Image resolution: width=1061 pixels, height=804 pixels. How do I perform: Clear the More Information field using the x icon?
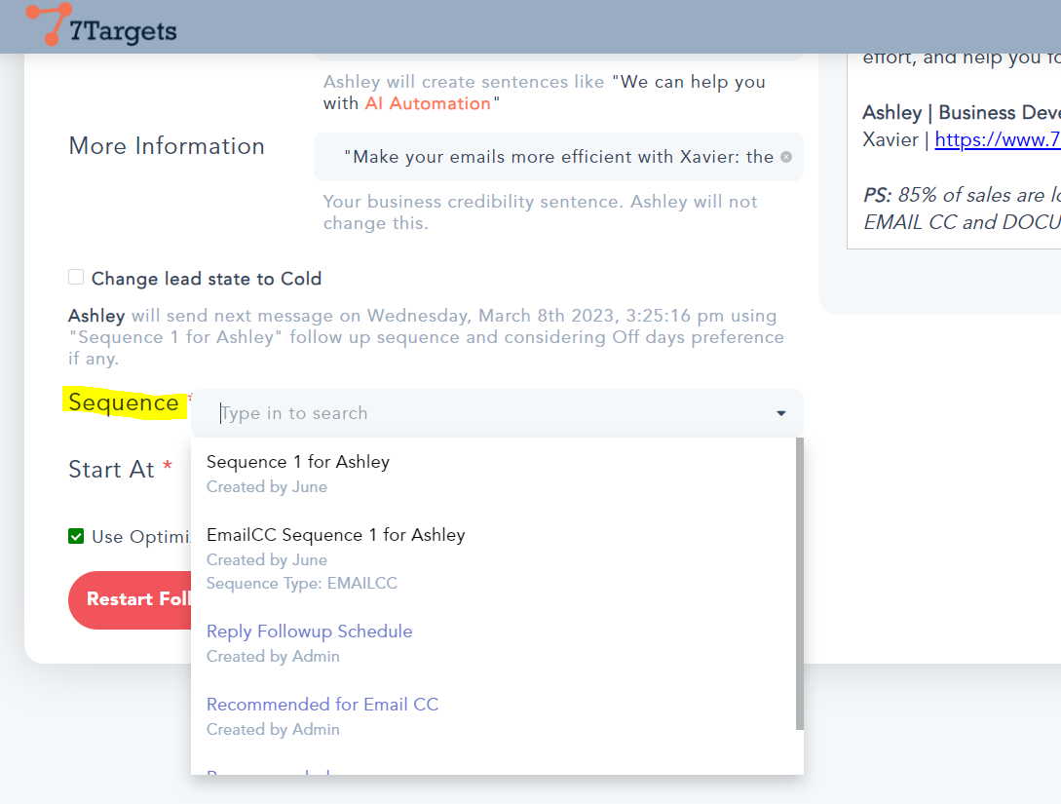point(786,157)
